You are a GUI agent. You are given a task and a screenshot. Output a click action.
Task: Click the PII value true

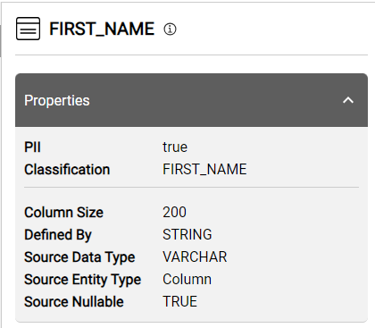(175, 147)
